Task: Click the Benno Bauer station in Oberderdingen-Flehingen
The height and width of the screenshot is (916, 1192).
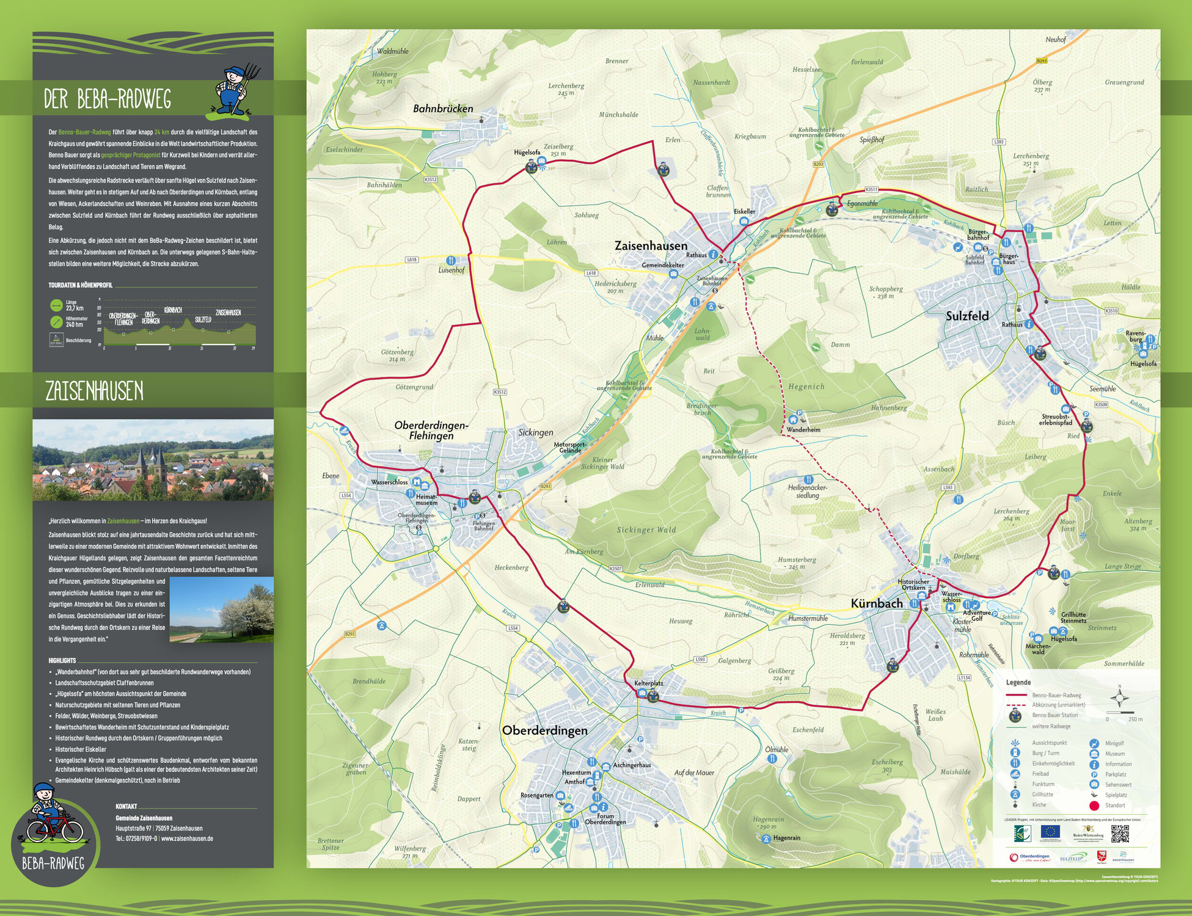Action: [x=474, y=497]
